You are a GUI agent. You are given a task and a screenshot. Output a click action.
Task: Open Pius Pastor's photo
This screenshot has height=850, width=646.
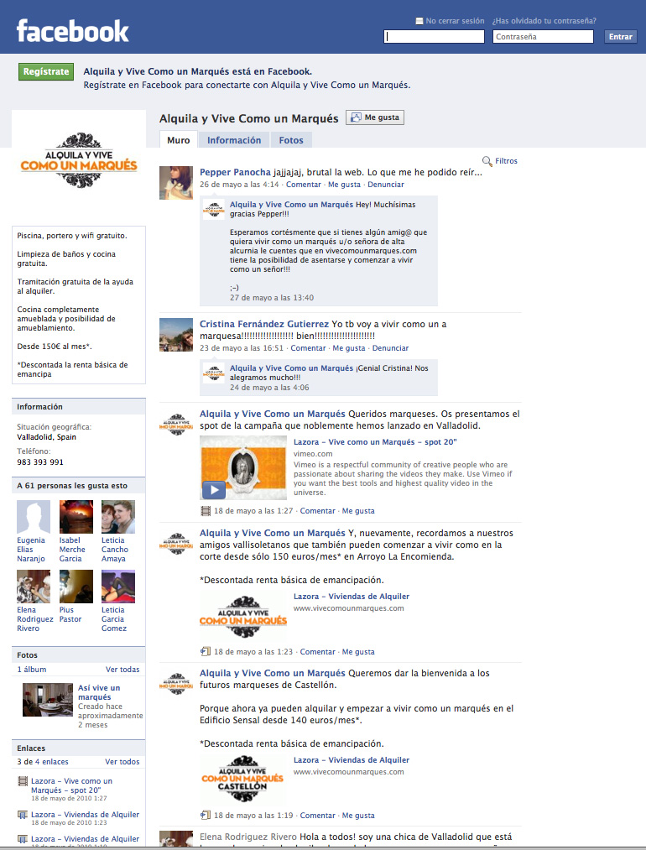76,587
